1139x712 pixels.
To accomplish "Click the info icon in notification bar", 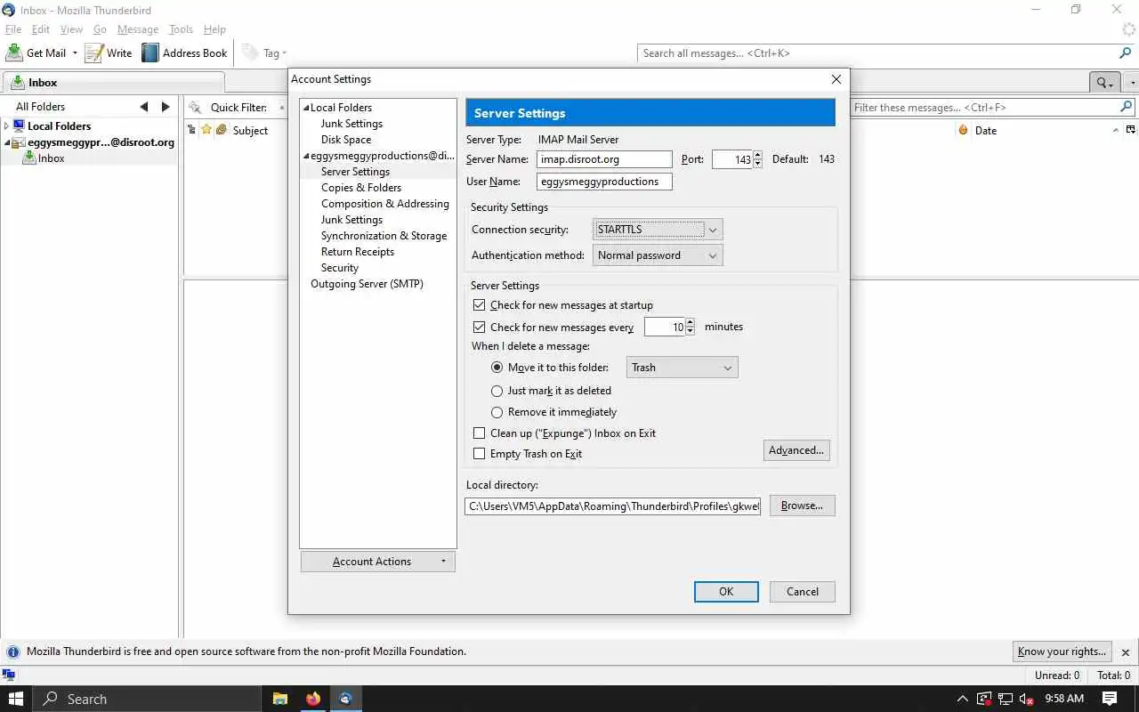I will point(13,651).
